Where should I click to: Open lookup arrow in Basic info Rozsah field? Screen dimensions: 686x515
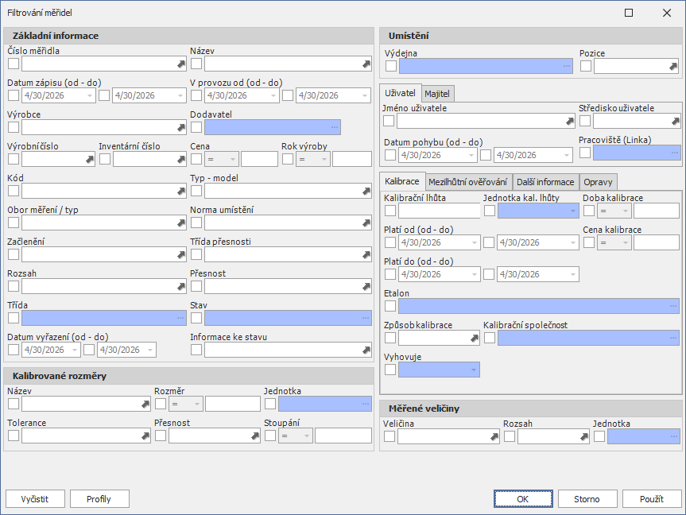tap(180, 287)
